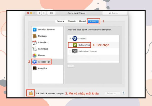The width and height of the screenshot is (152, 106).
Task: Click the Calendars icon
Action: [34, 42]
